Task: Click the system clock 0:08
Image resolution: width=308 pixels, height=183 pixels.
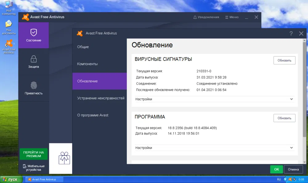Action: click(301, 179)
